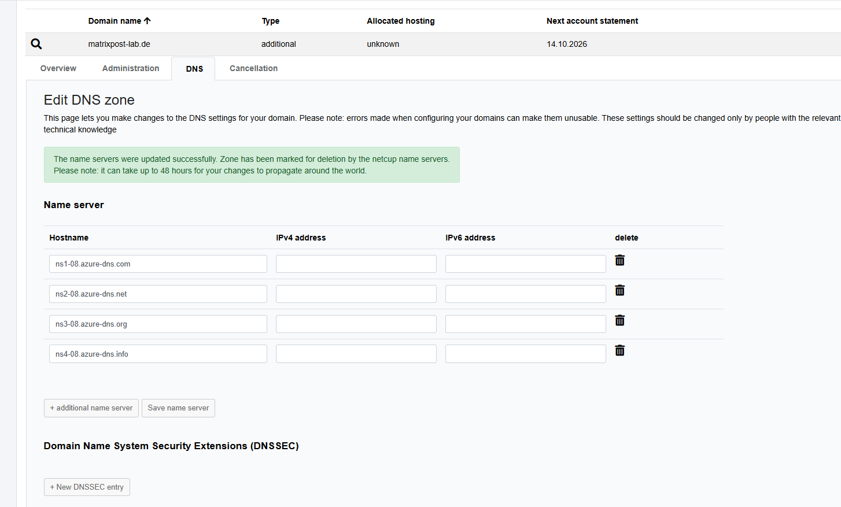Go to the Cancellation tab
Viewport: 841px width, 507px height.
click(253, 68)
